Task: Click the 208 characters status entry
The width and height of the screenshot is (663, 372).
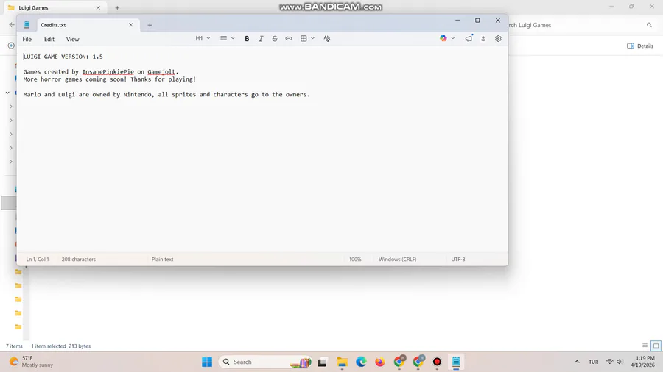Action: [79, 260]
